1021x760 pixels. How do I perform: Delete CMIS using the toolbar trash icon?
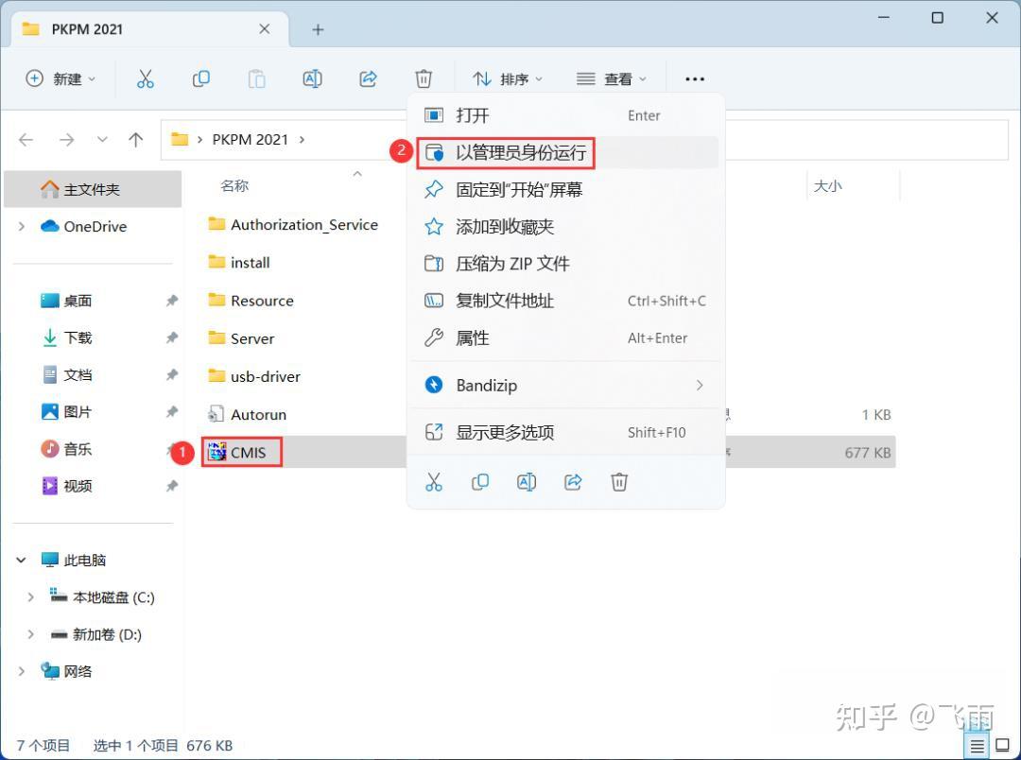tap(424, 78)
